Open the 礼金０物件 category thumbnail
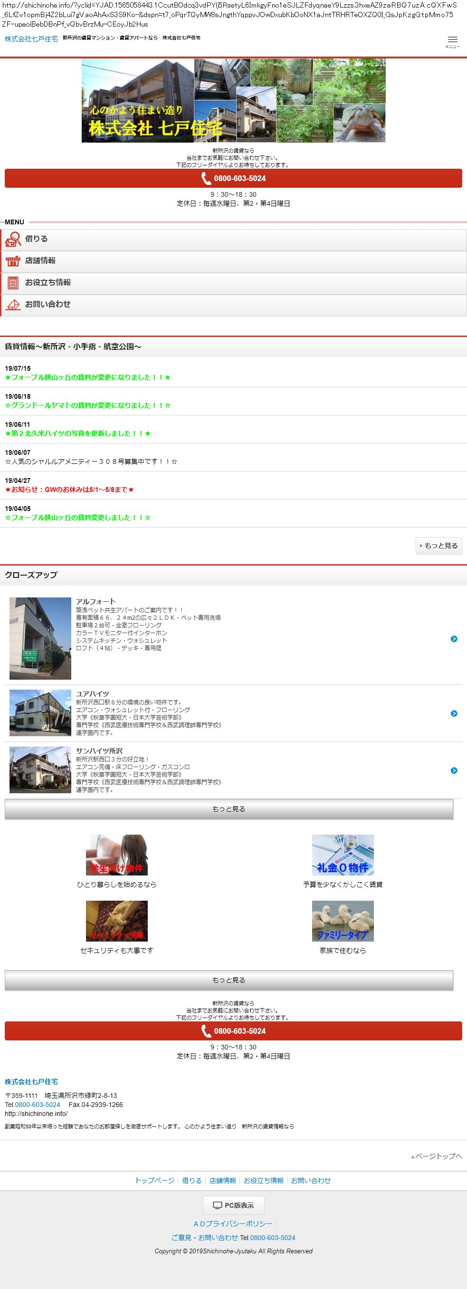Screen dimensions: 467x1289 pos(343,855)
